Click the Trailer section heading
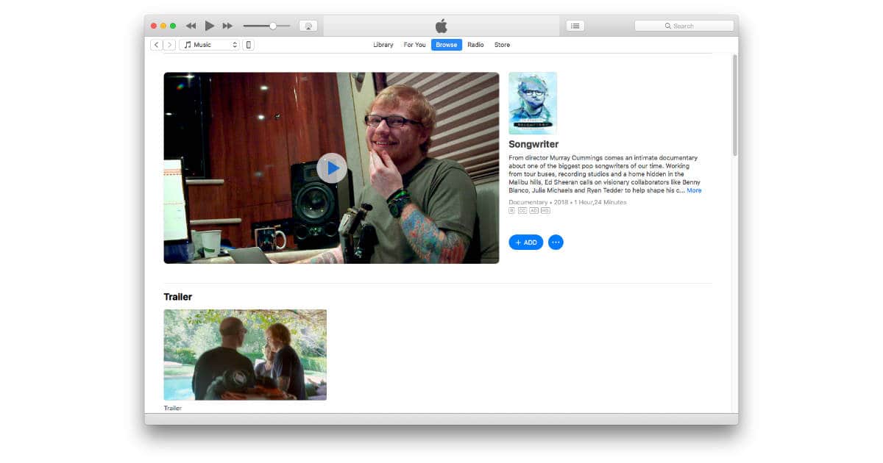This screenshot has height=463, width=883. [x=178, y=297]
